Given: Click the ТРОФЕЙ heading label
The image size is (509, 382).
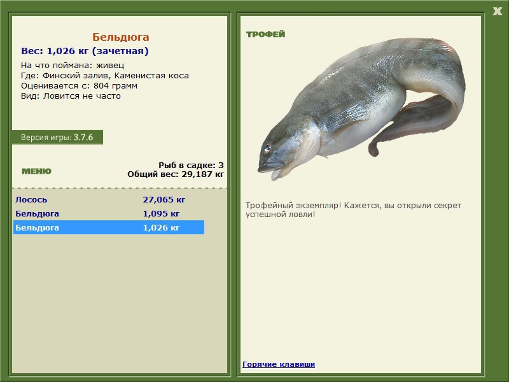Looking at the screenshot, I should (x=265, y=34).
